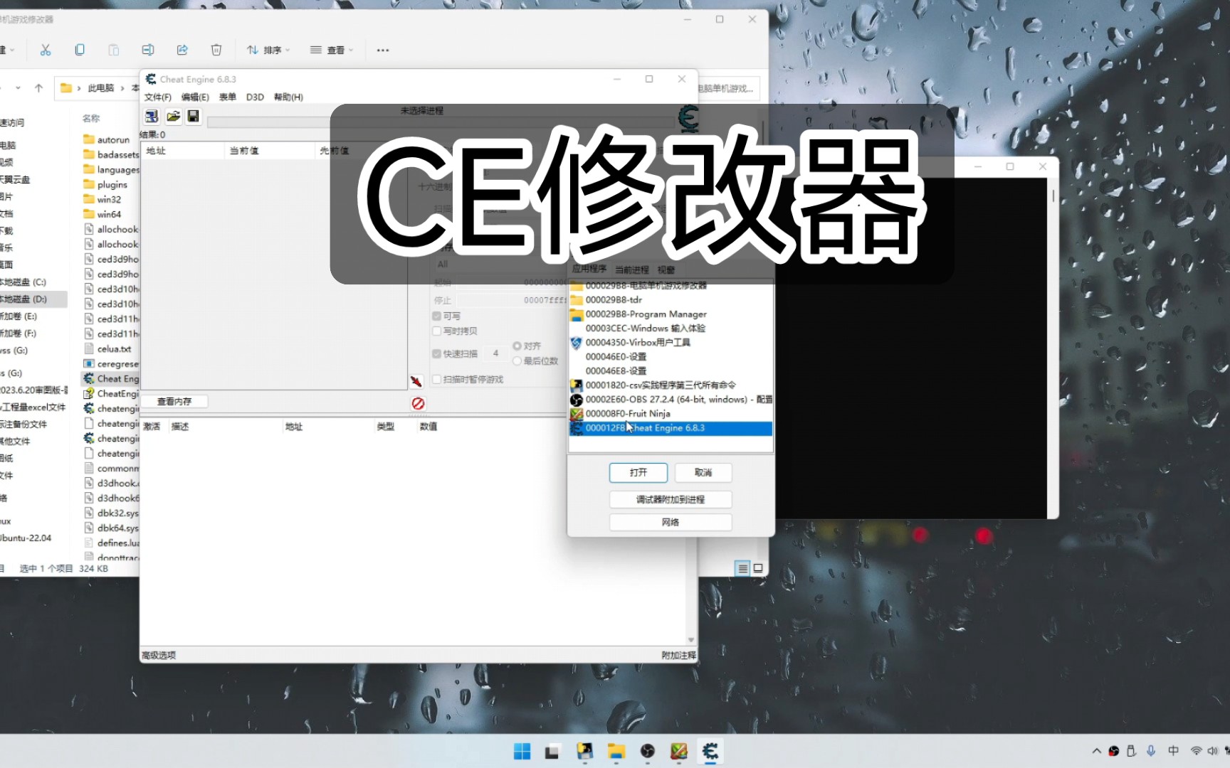This screenshot has width=1230, height=768.
Task: Open the 查看 view dropdown in Explorer
Action: [x=331, y=50]
